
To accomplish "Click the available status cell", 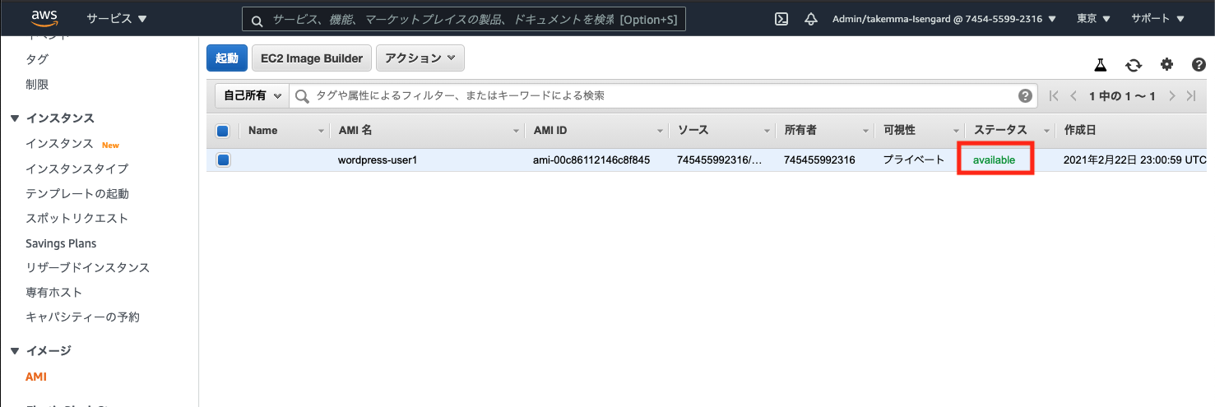I will tap(994, 160).
